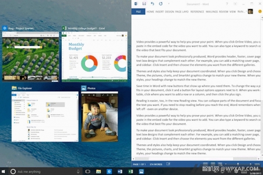Switch to Web Layout view in Word

[x=220, y=164]
